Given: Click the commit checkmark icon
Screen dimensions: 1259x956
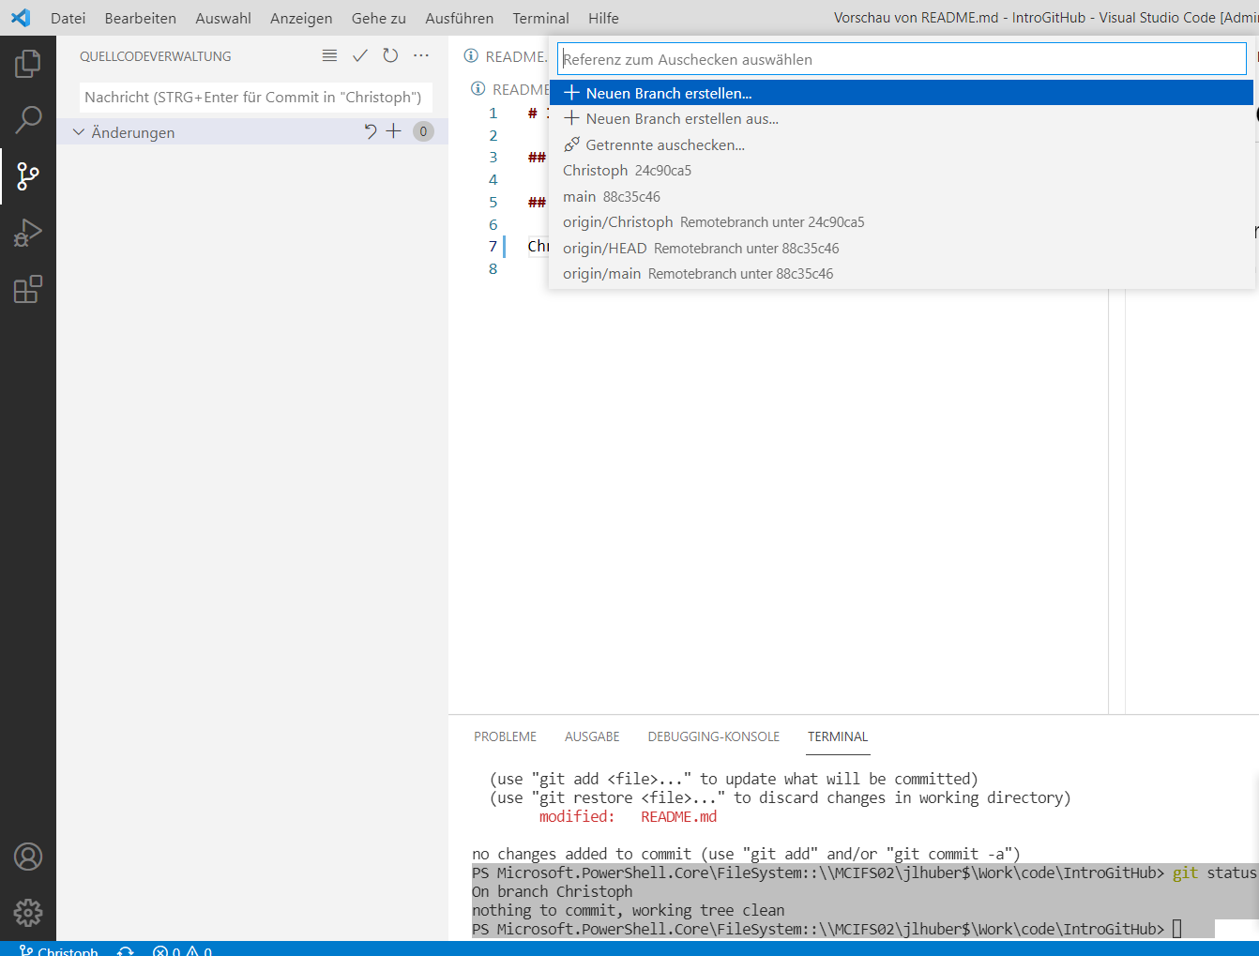Looking at the screenshot, I should tap(360, 56).
